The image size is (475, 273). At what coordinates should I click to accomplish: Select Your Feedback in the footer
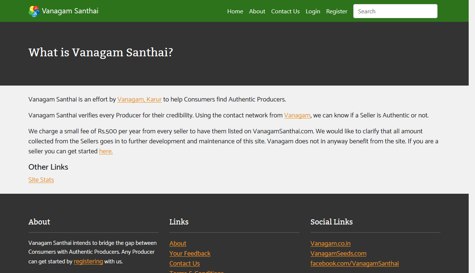pos(190,253)
